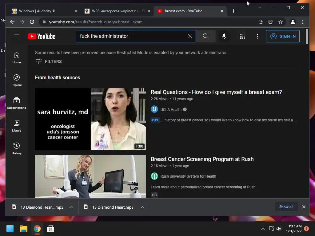The height and width of the screenshot is (236, 315).
Task: Open the Breast Cancer Screening video thumbnail
Action: pos(90,177)
